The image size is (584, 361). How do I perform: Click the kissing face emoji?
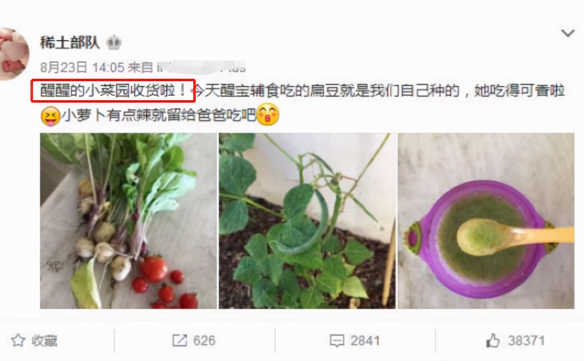coord(268,115)
